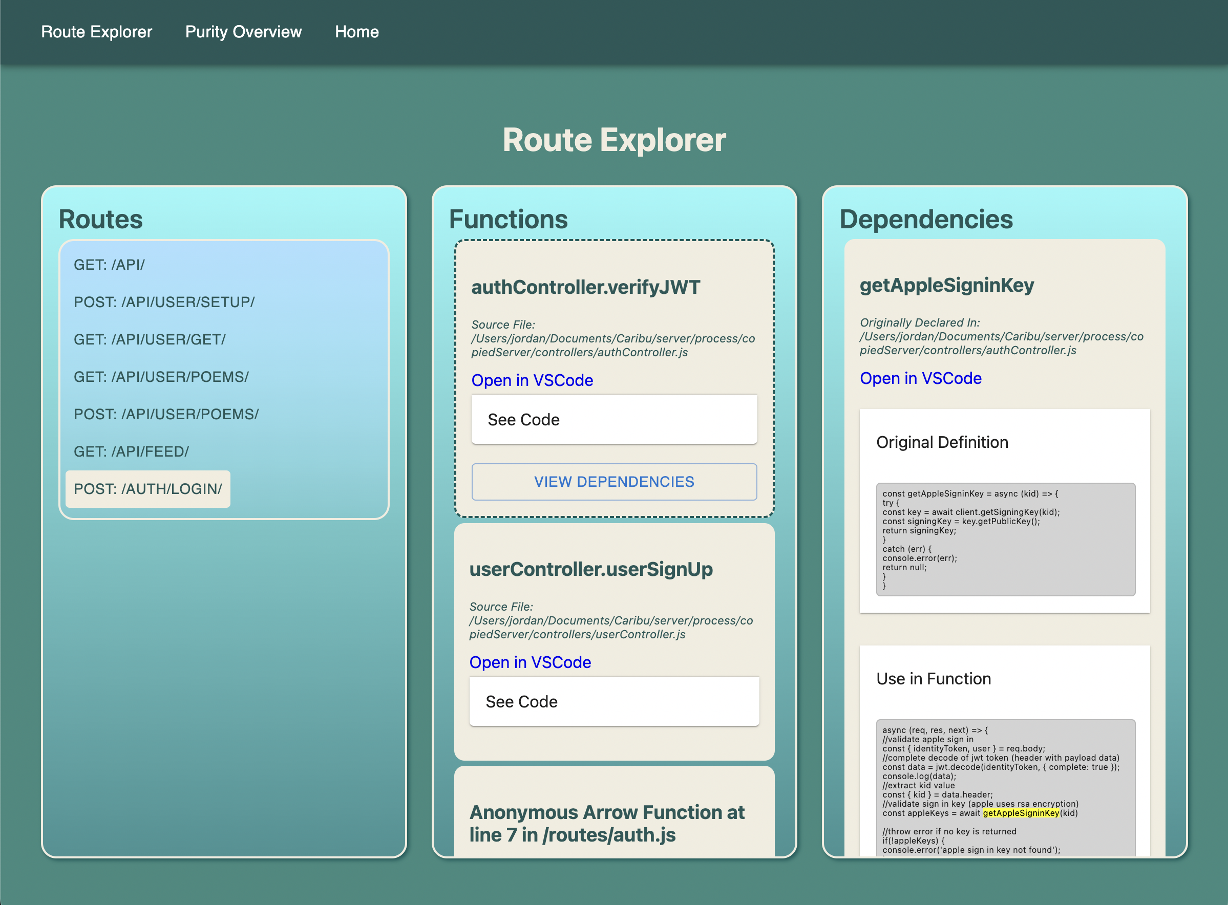The height and width of the screenshot is (905, 1228).
Task: Select the POST /API/USER/POEMS/ route
Action: click(x=165, y=414)
